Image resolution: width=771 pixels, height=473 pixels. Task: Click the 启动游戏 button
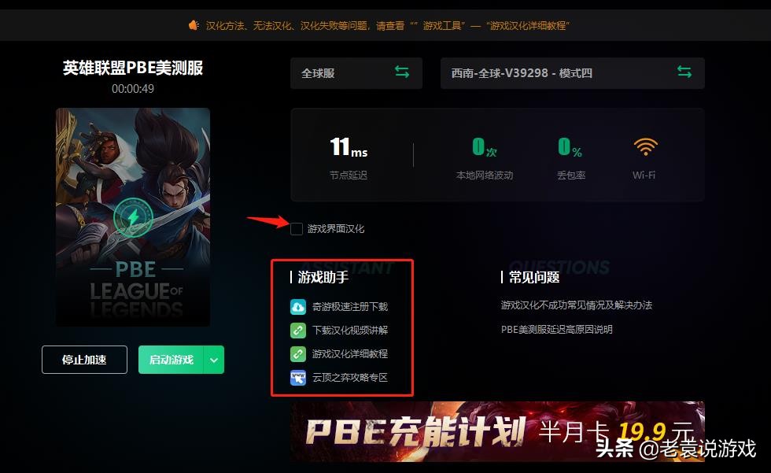172,360
